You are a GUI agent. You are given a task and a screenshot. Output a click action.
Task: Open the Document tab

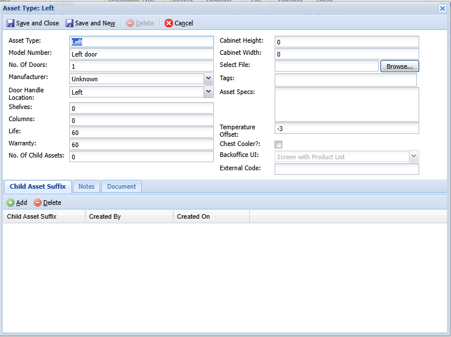pyautogui.click(x=121, y=186)
